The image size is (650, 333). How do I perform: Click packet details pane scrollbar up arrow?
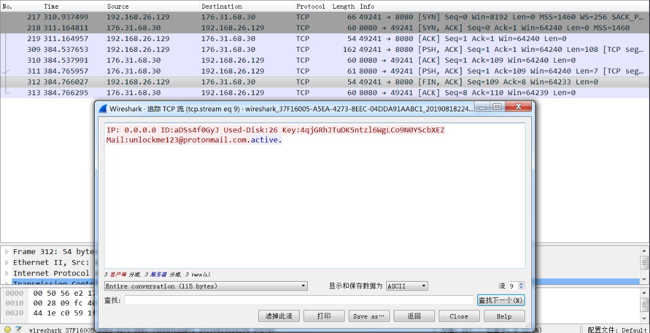(645, 251)
